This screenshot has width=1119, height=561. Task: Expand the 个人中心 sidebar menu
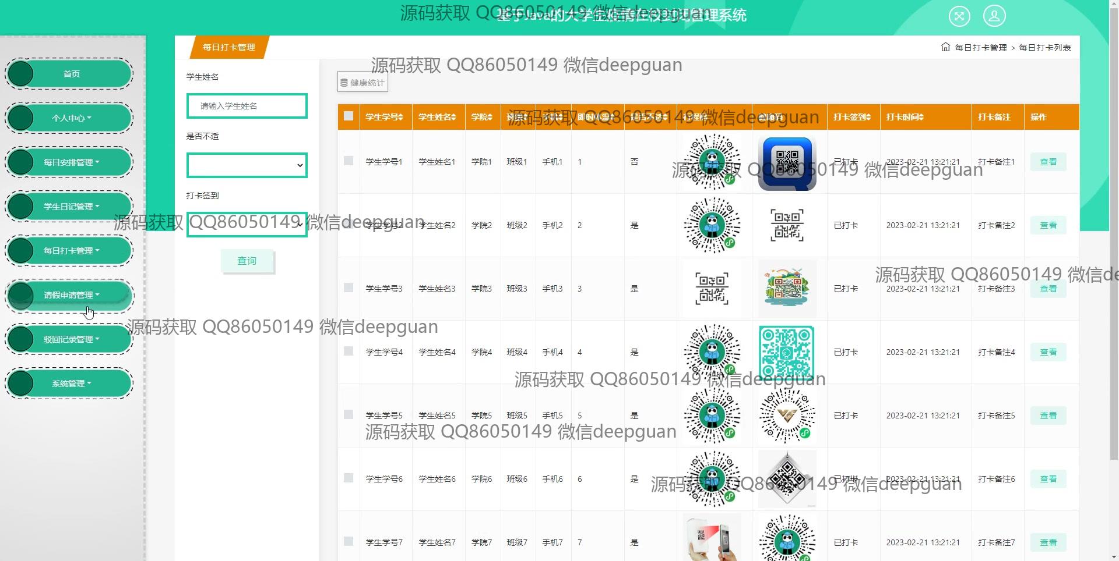pos(71,118)
